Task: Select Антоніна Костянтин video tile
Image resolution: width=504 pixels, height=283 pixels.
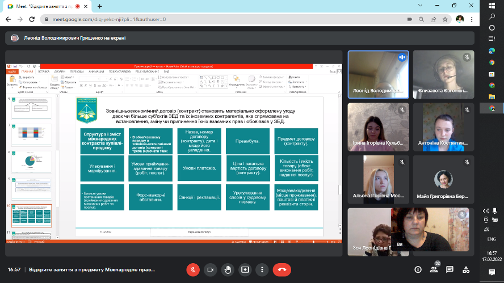Action: tap(444, 127)
